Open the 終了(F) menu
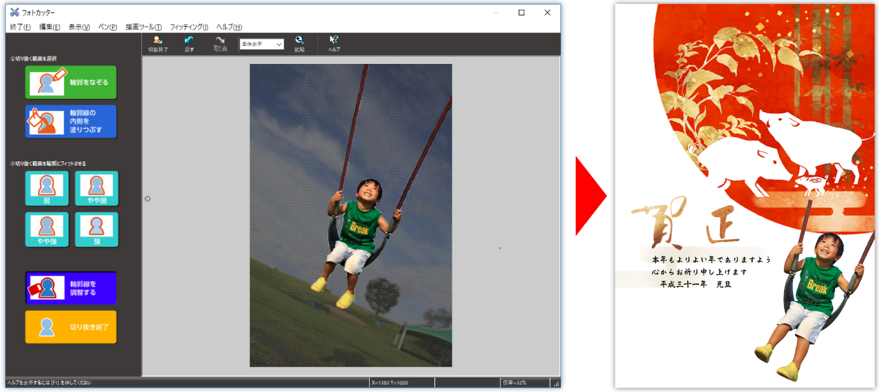Screen dimensions: 879x392 pos(20,27)
